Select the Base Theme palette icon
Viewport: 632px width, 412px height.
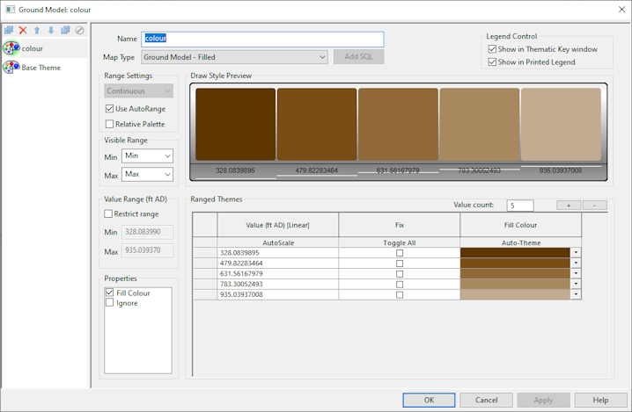[11, 68]
